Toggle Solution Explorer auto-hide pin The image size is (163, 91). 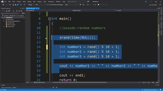[22, 8]
